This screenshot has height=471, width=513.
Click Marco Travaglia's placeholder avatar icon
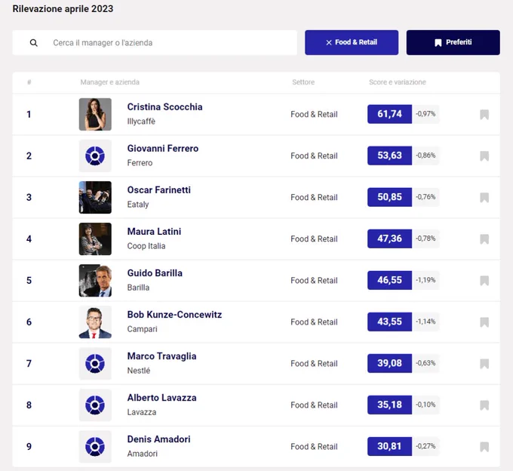click(95, 364)
